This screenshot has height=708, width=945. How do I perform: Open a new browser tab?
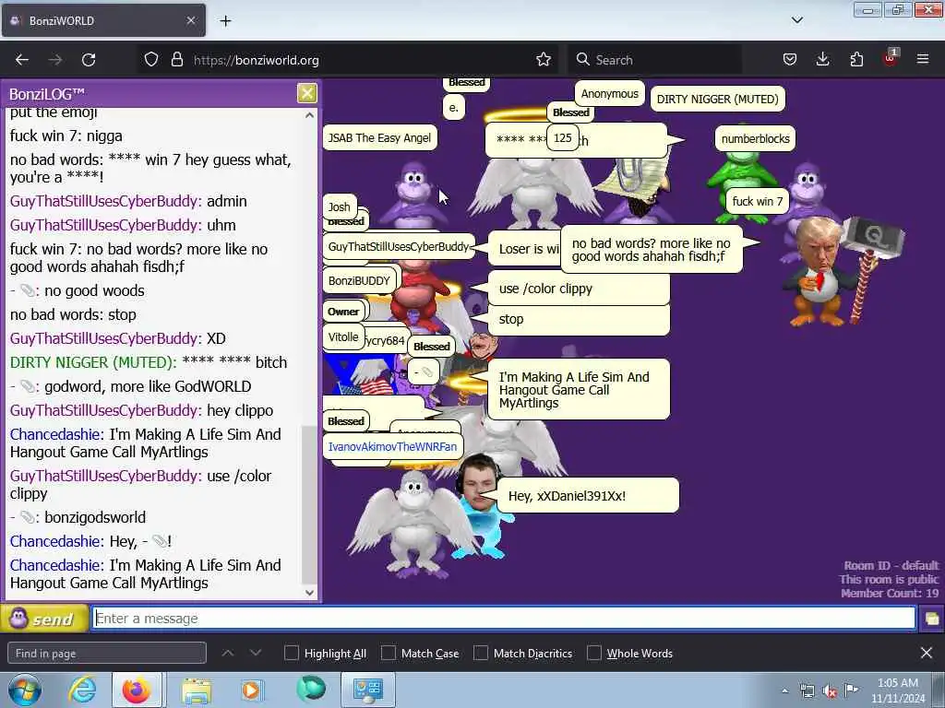[225, 21]
